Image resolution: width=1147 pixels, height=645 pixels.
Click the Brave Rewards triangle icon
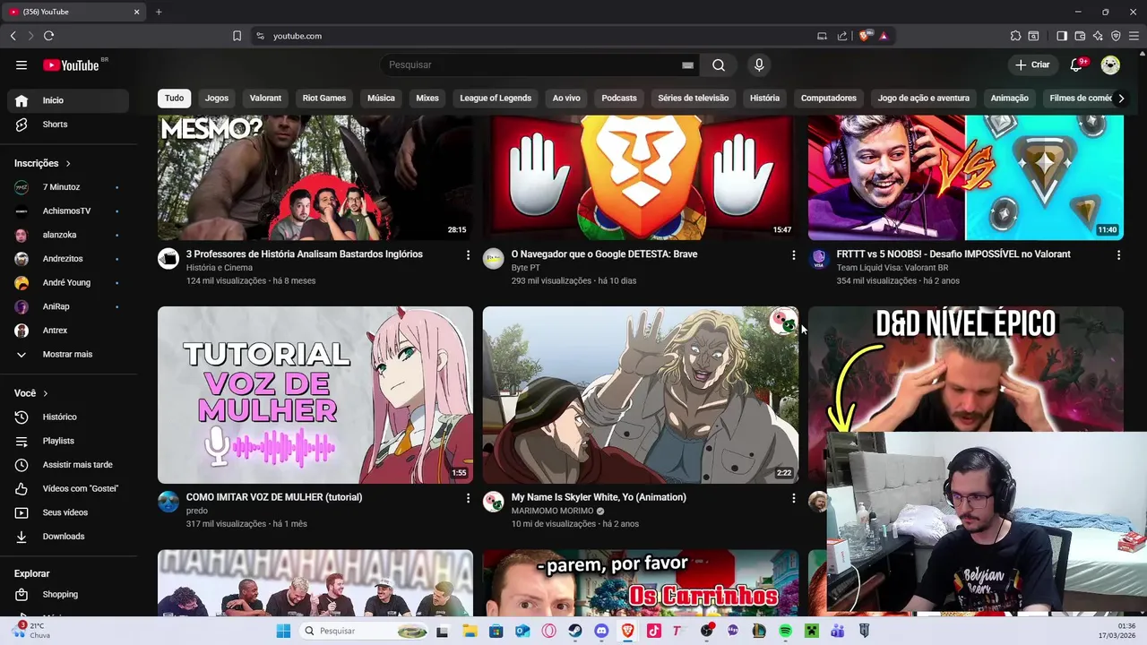[x=884, y=36]
